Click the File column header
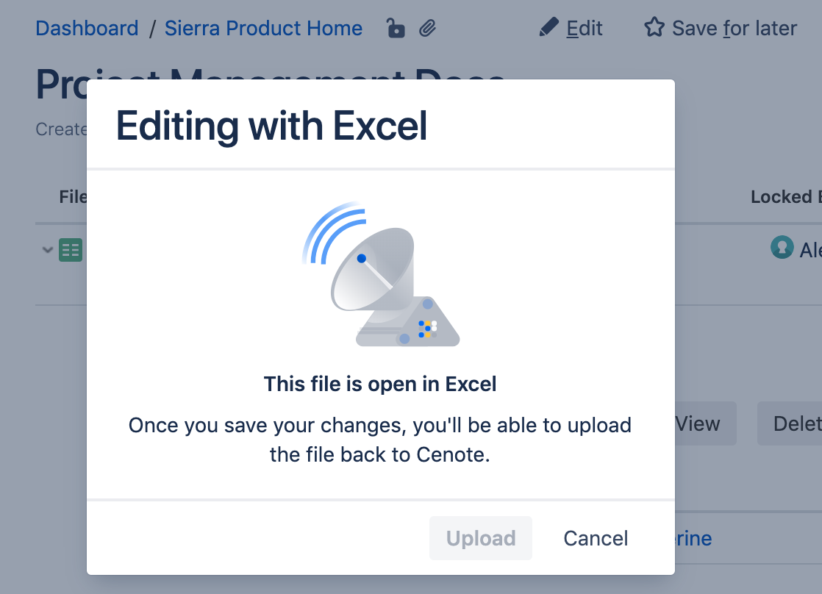Screen dimensions: 822x594 tap(73, 197)
